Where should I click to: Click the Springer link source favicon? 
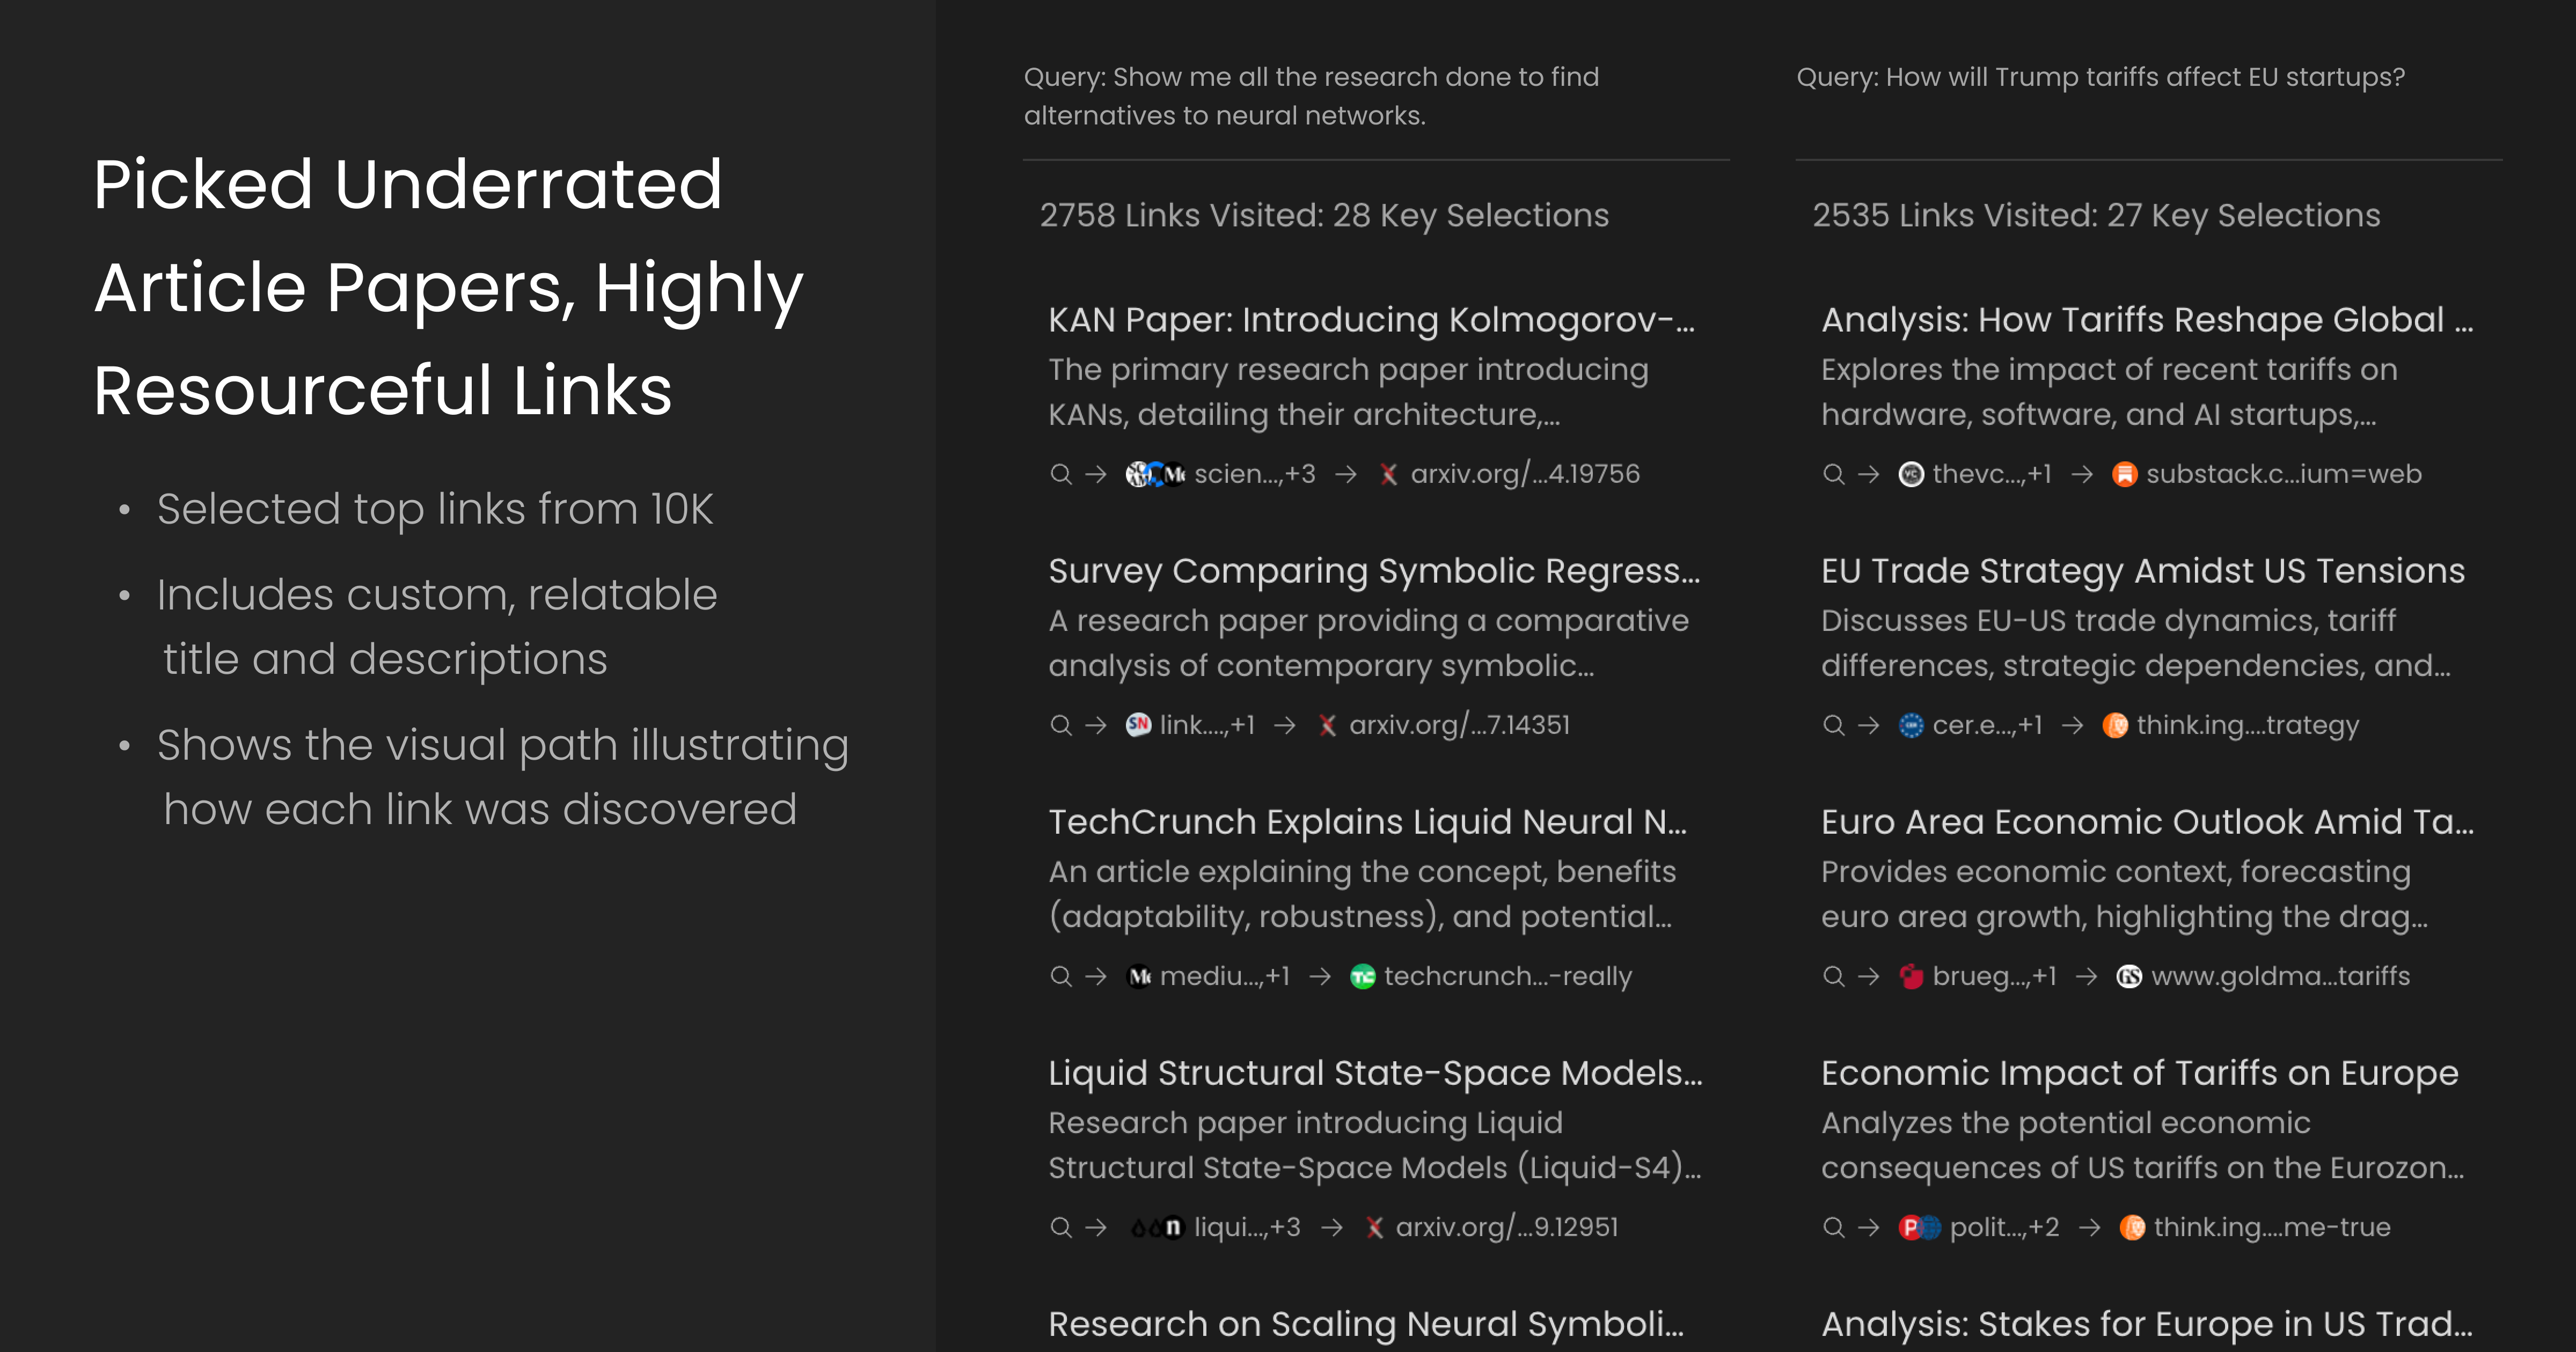click(1138, 725)
